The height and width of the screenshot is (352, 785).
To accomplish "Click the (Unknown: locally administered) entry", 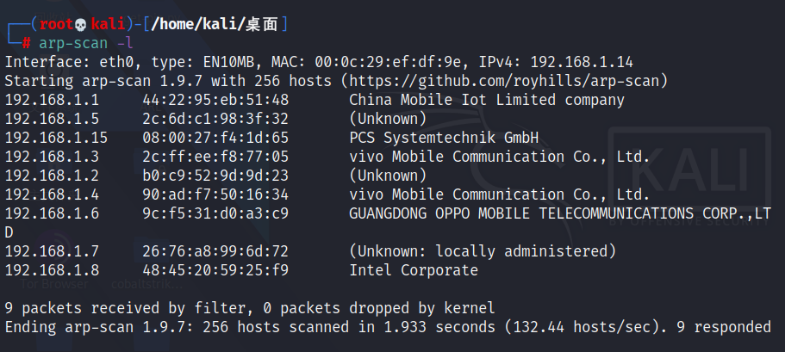I will pos(483,251).
